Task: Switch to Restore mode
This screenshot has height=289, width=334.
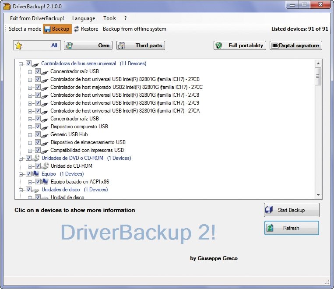Action: point(86,29)
